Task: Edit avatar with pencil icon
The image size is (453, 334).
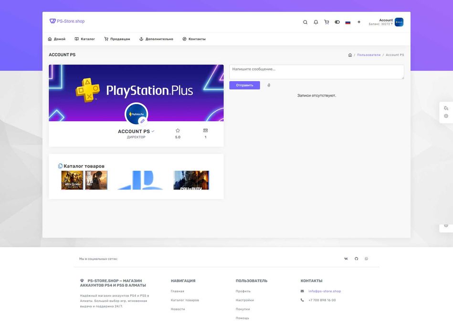Action: click(x=142, y=121)
